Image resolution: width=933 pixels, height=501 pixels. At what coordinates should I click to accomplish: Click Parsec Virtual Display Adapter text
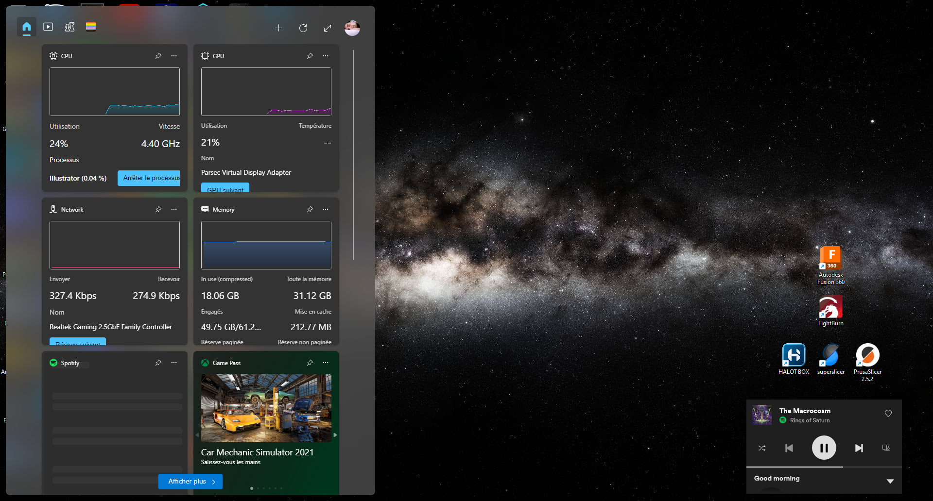tap(246, 172)
